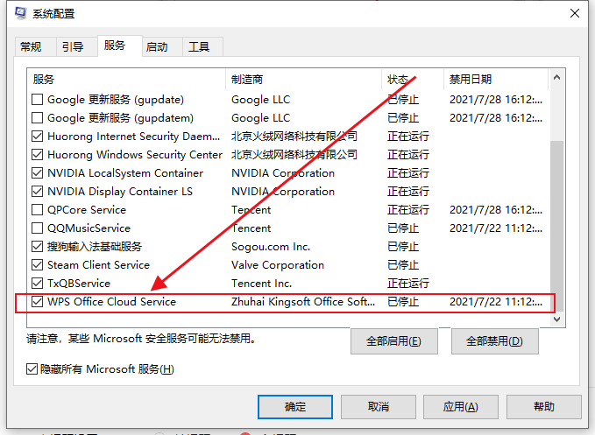This screenshot has width=595, height=435.
Task: Click the System Configuration title bar icon
Action: point(20,13)
